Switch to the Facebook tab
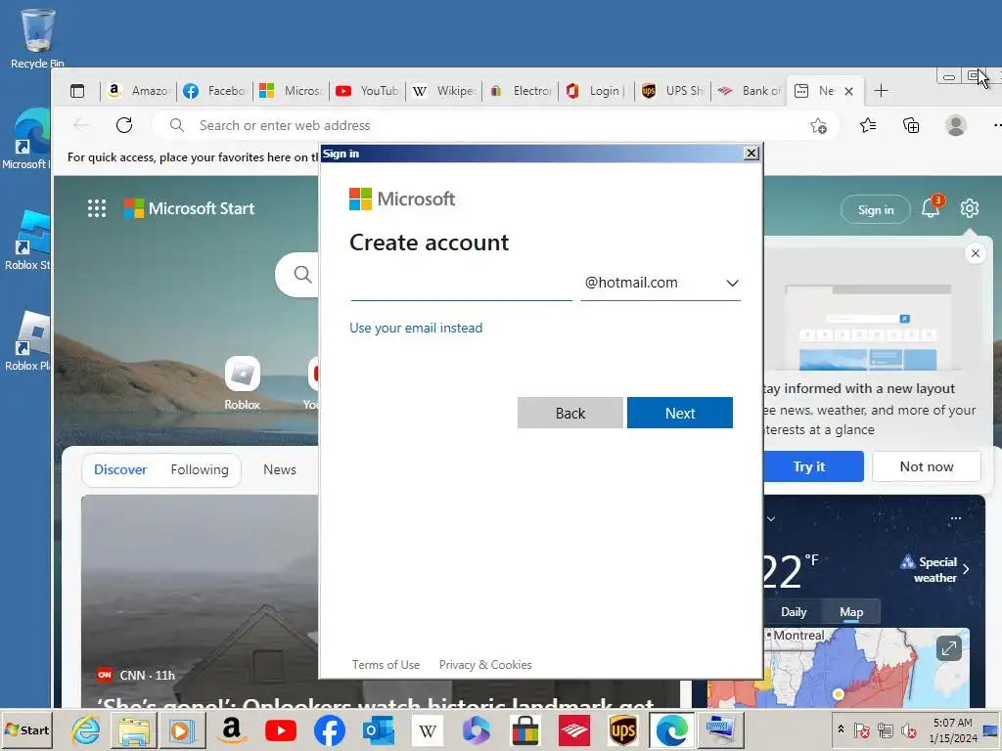 (x=214, y=91)
